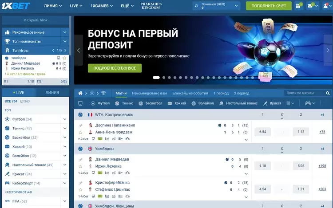Open the messages envelope icon
Image resolution: width=333 pixels, height=208 pixels.
(310, 6)
